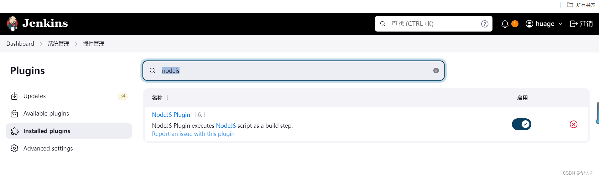Expand the huage user dropdown

click(x=560, y=24)
